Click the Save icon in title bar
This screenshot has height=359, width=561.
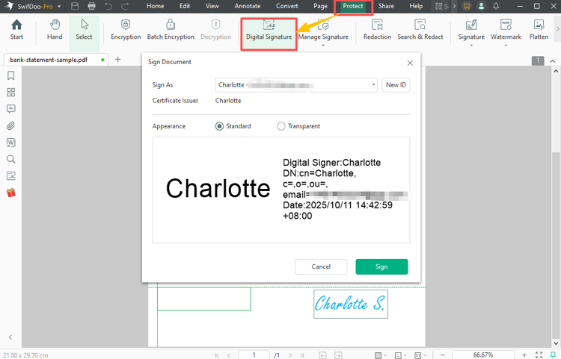pyautogui.click(x=75, y=6)
